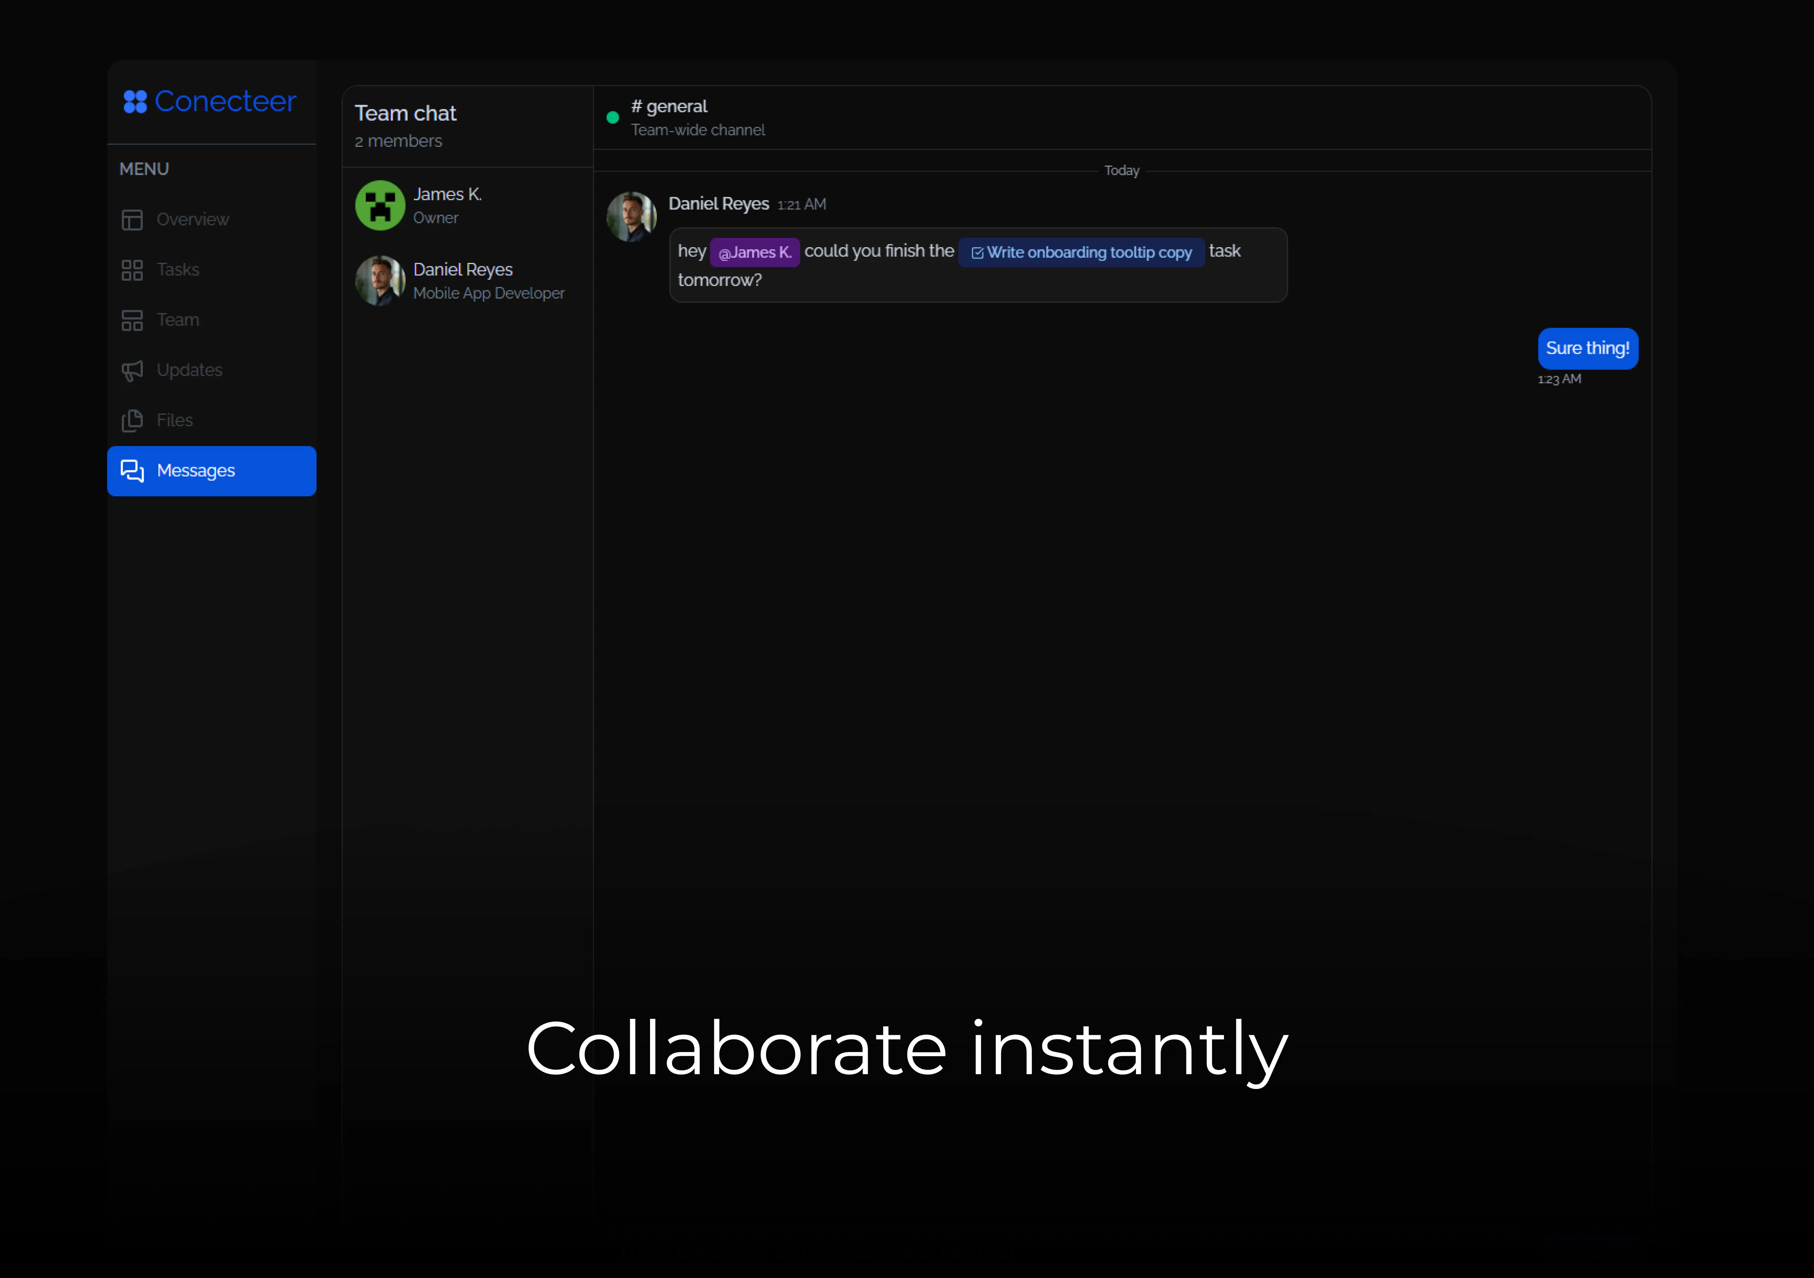Click the Conecteer four-dot logo icon
This screenshot has width=1814, height=1278.
(x=135, y=102)
